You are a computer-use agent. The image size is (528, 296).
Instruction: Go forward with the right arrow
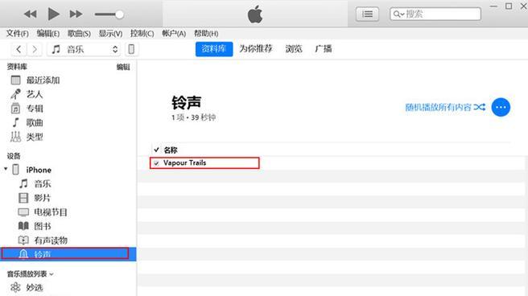[x=35, y=49]
